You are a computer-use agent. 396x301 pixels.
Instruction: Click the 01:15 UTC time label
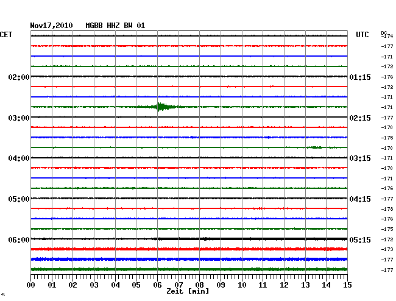[x=360, y=77]
